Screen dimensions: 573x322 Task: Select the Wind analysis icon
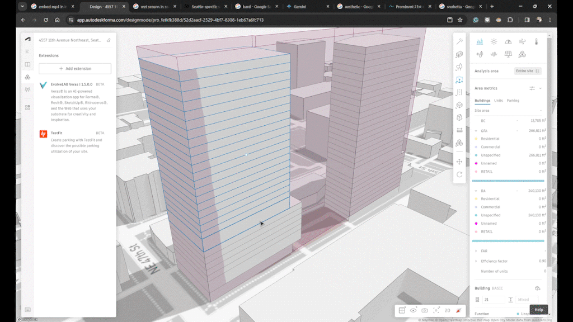point(522,41)
